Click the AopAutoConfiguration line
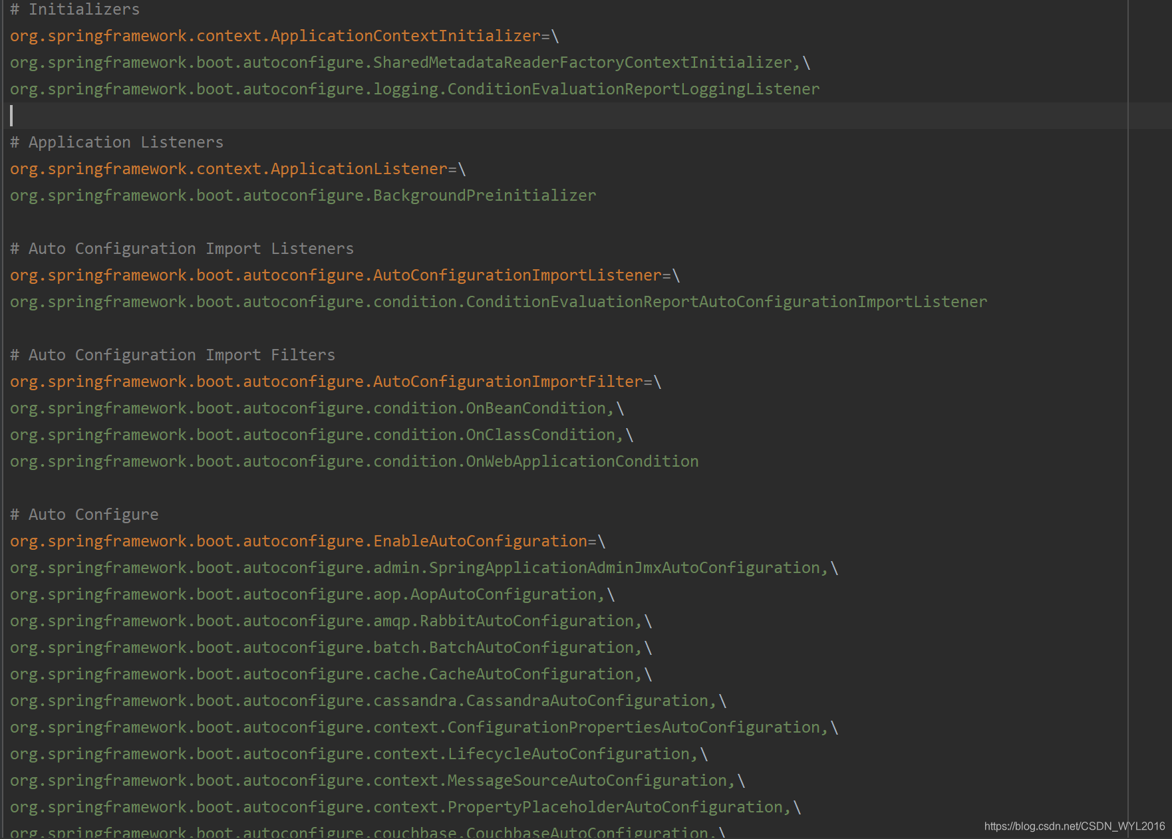The image size is (1172, 839). point(312,594)
